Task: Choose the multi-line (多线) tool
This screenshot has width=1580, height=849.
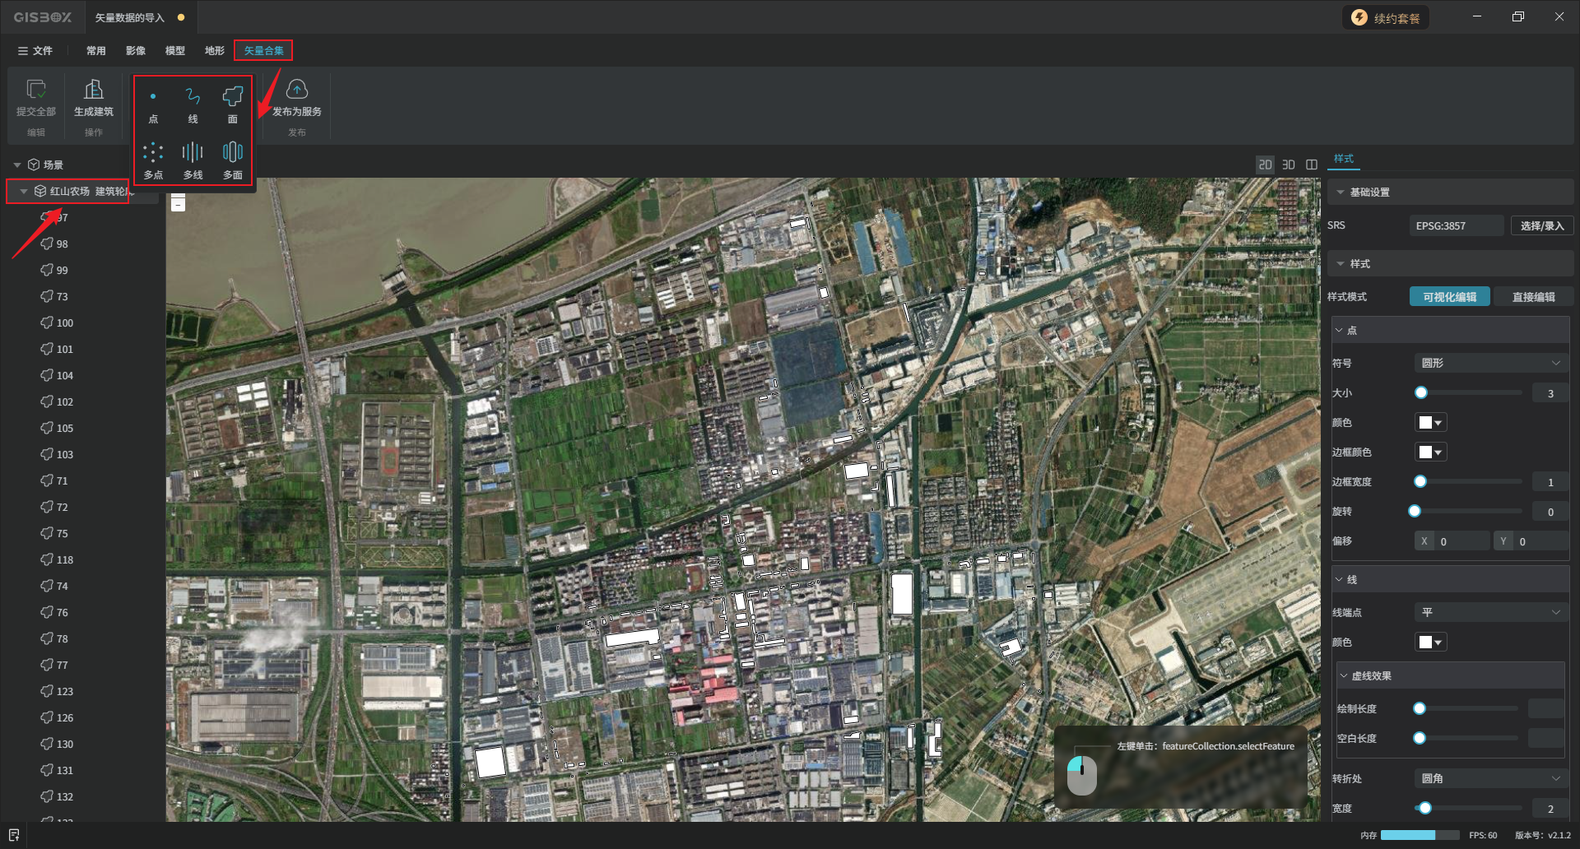Action: tap(193, 160)
